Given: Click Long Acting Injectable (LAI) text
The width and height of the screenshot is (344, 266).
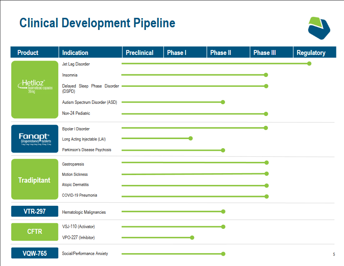Looking at the screenshot, I should (x=84, y=139).
